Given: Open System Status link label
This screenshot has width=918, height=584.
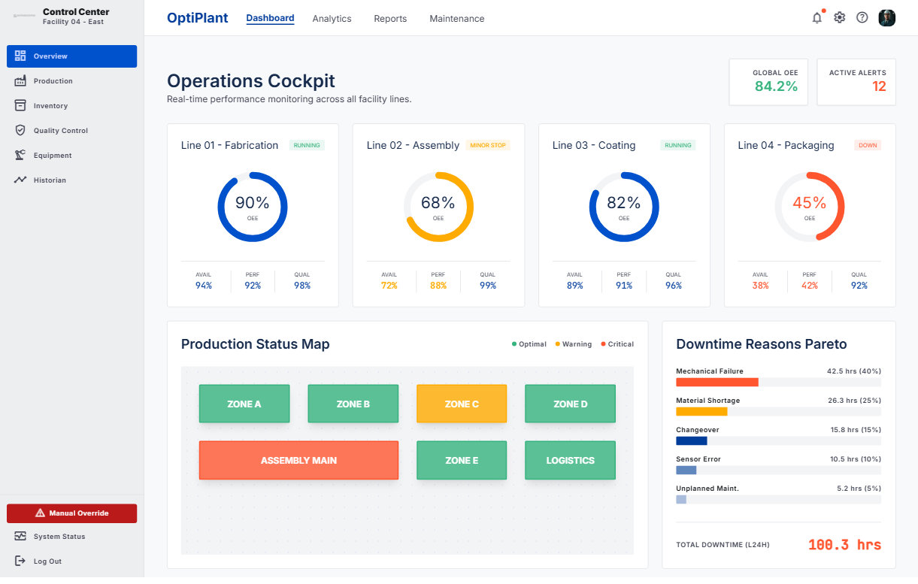Looking at the screenshot, I should tap(59, 537).
